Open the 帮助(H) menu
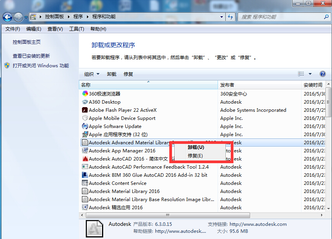The image size is (332, 239). pyautogui.click(x=98, y=29)
